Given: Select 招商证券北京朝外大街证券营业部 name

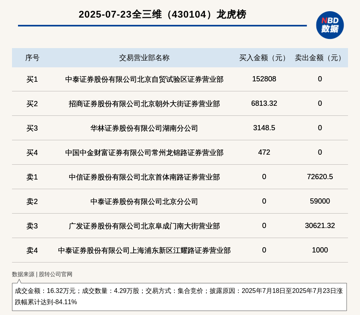Looking at the screenshot, I should [x=144, y=104].
